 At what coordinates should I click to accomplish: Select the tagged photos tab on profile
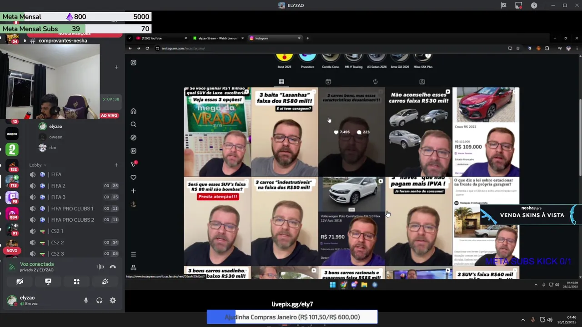422,82
